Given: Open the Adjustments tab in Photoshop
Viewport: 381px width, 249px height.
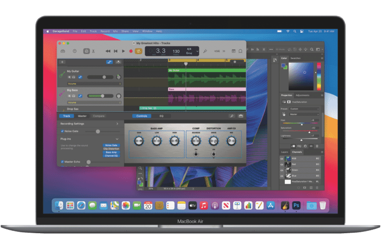Looking at the screenshot, I should 303,95.
